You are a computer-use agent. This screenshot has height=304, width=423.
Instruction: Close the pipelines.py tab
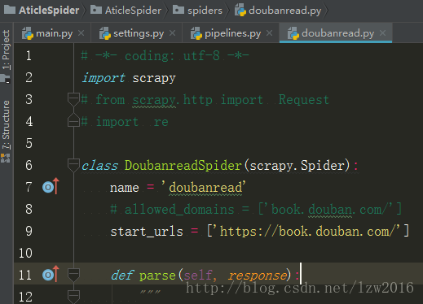tap(269, 33)
